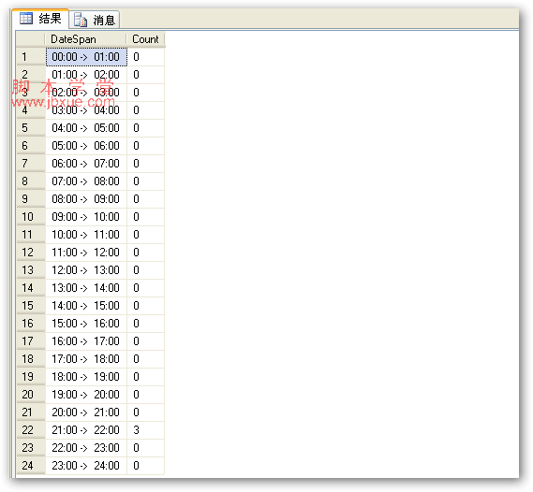
Task: Select row header number 1
Action: pos(31,57)
